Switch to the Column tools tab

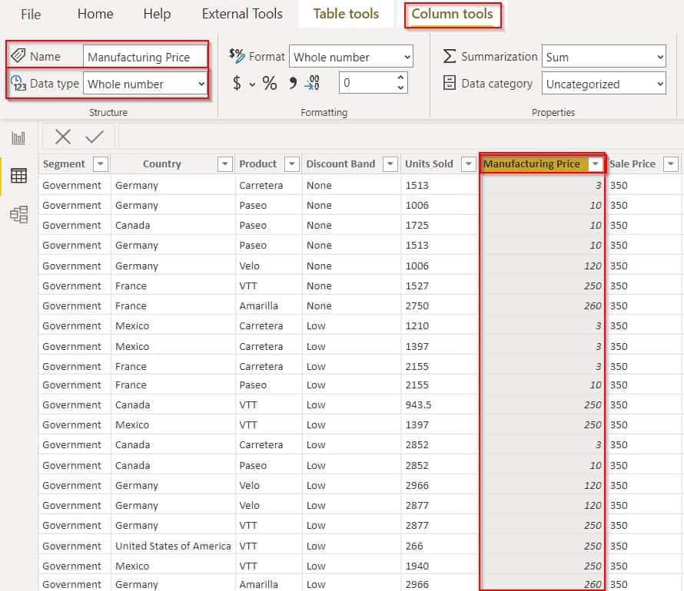point(453,15)
